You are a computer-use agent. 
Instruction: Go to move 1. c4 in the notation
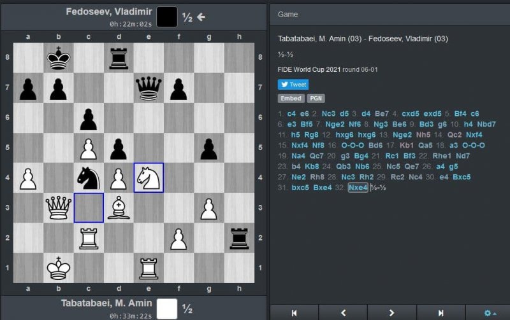(x=292, y=113)
